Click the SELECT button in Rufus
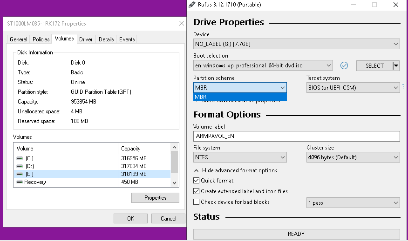The height and width of the screenshot is (241, 408). 374,65
